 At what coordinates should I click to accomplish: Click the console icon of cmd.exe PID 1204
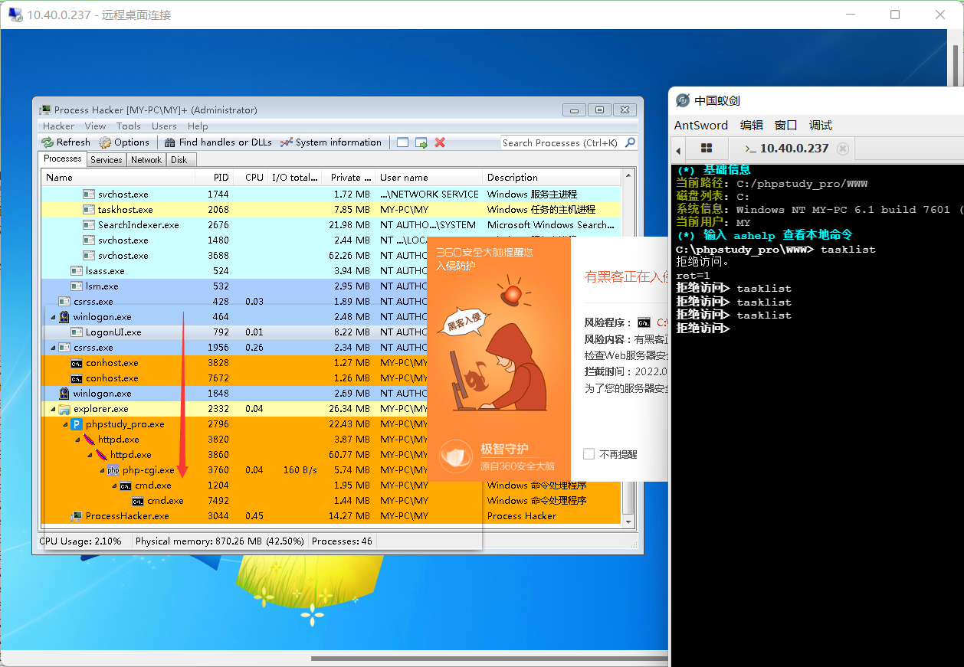coord(126,486)
